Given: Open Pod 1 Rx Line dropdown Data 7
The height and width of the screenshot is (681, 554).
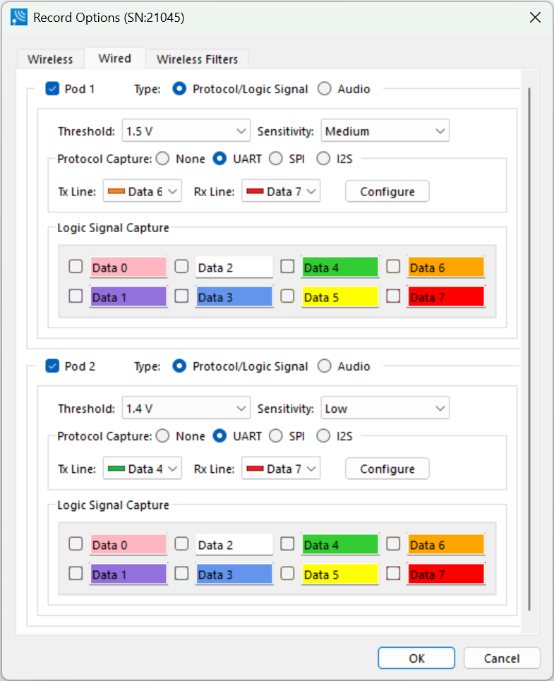Looking at the screenshot, I should (x=281, y=191).
